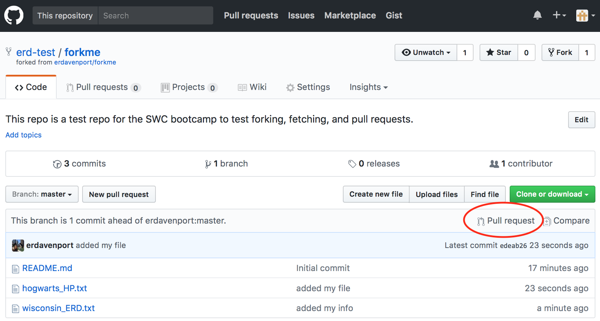Open the erd-test owner link
This screenshot has width=600, height=321.
click(36, 52)
